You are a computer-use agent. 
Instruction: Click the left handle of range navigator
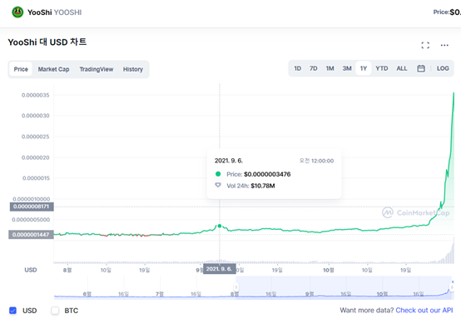235,287
